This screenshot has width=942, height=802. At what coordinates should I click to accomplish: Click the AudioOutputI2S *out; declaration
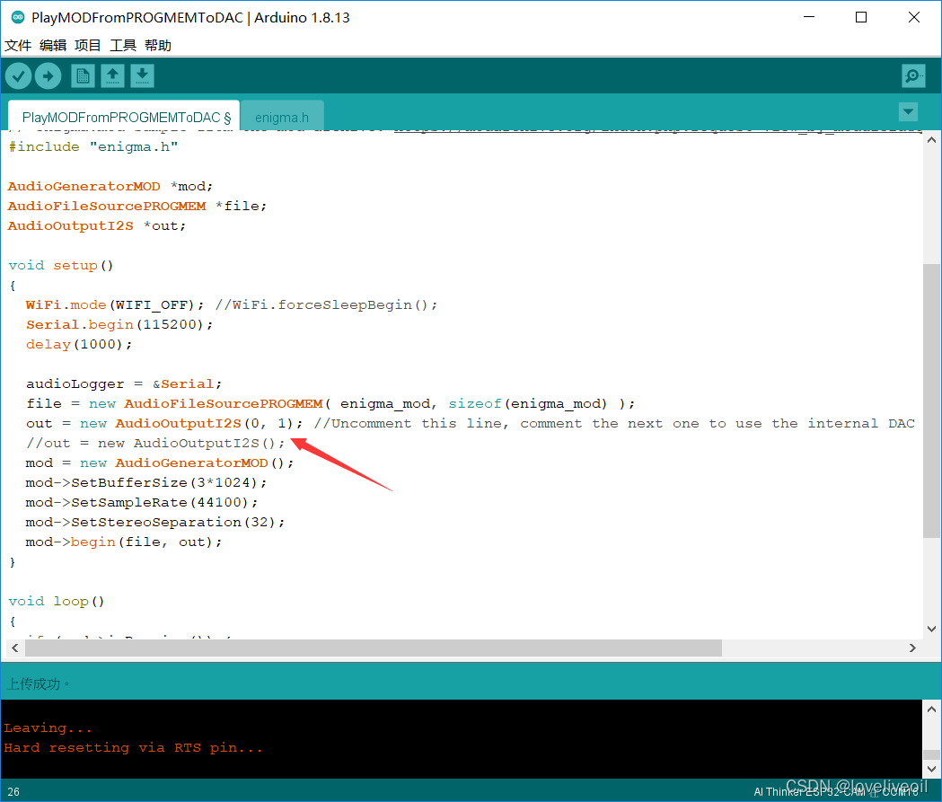click(x=97, y=226)
